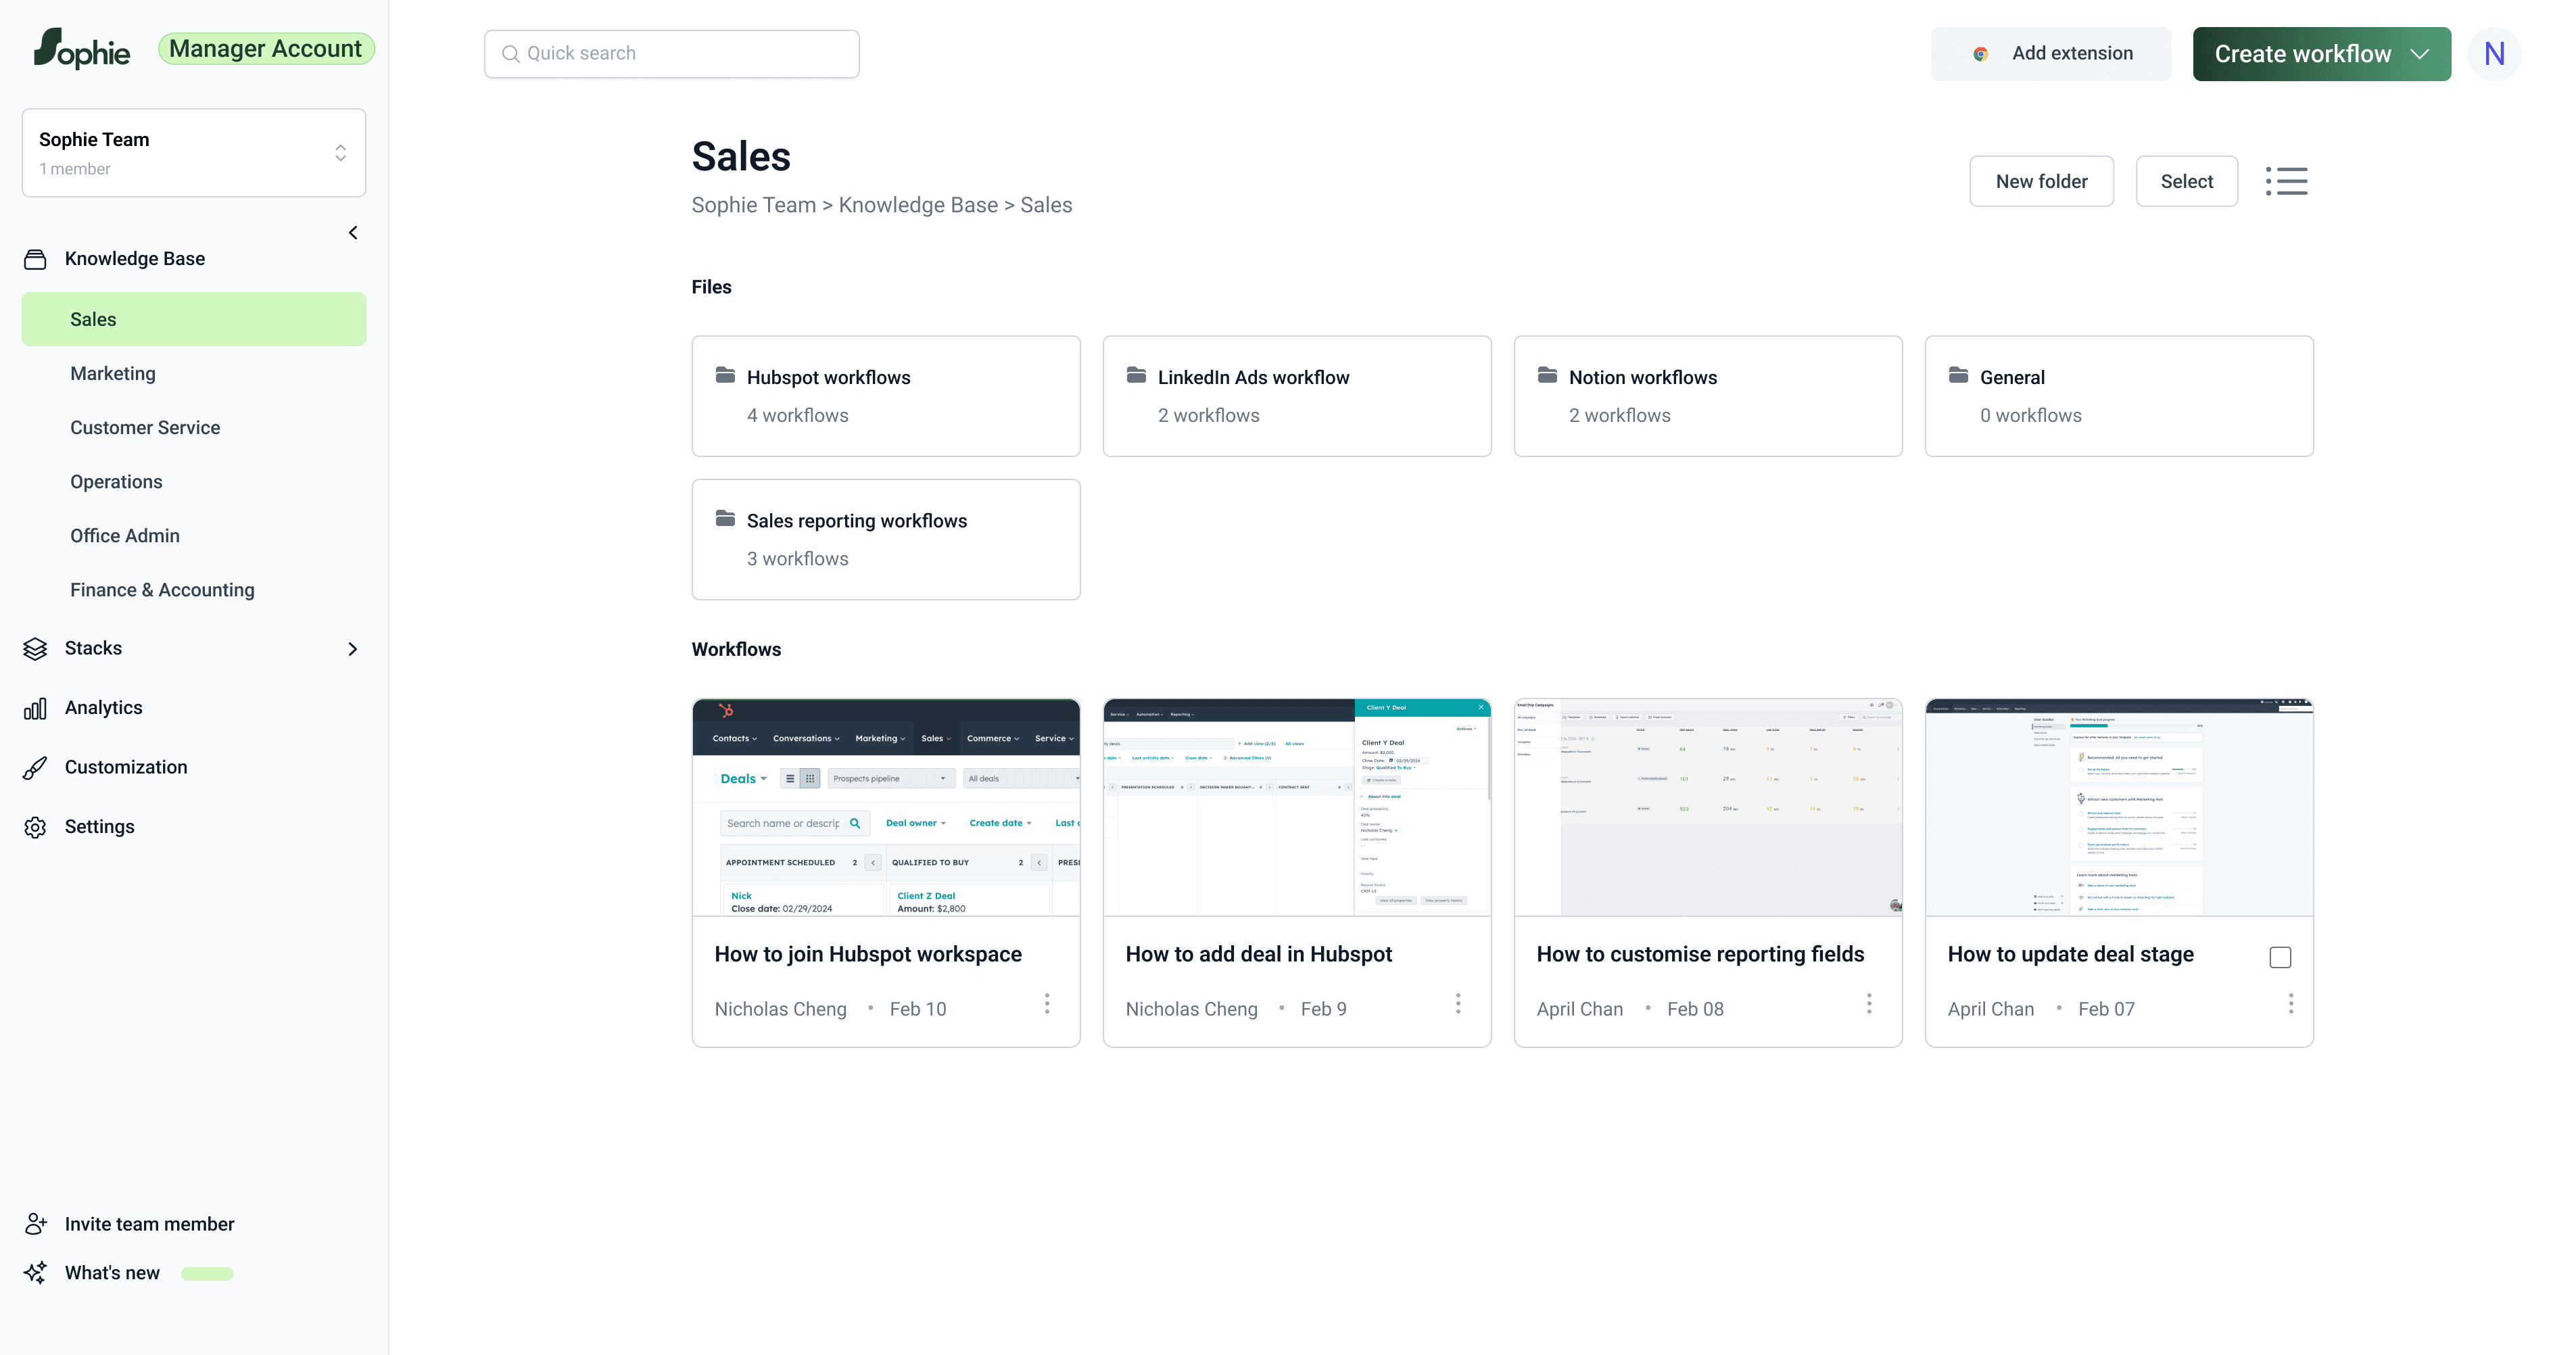2576x1355 pixels.
Task: Open the Customer Service section
Action: [145, 427]
